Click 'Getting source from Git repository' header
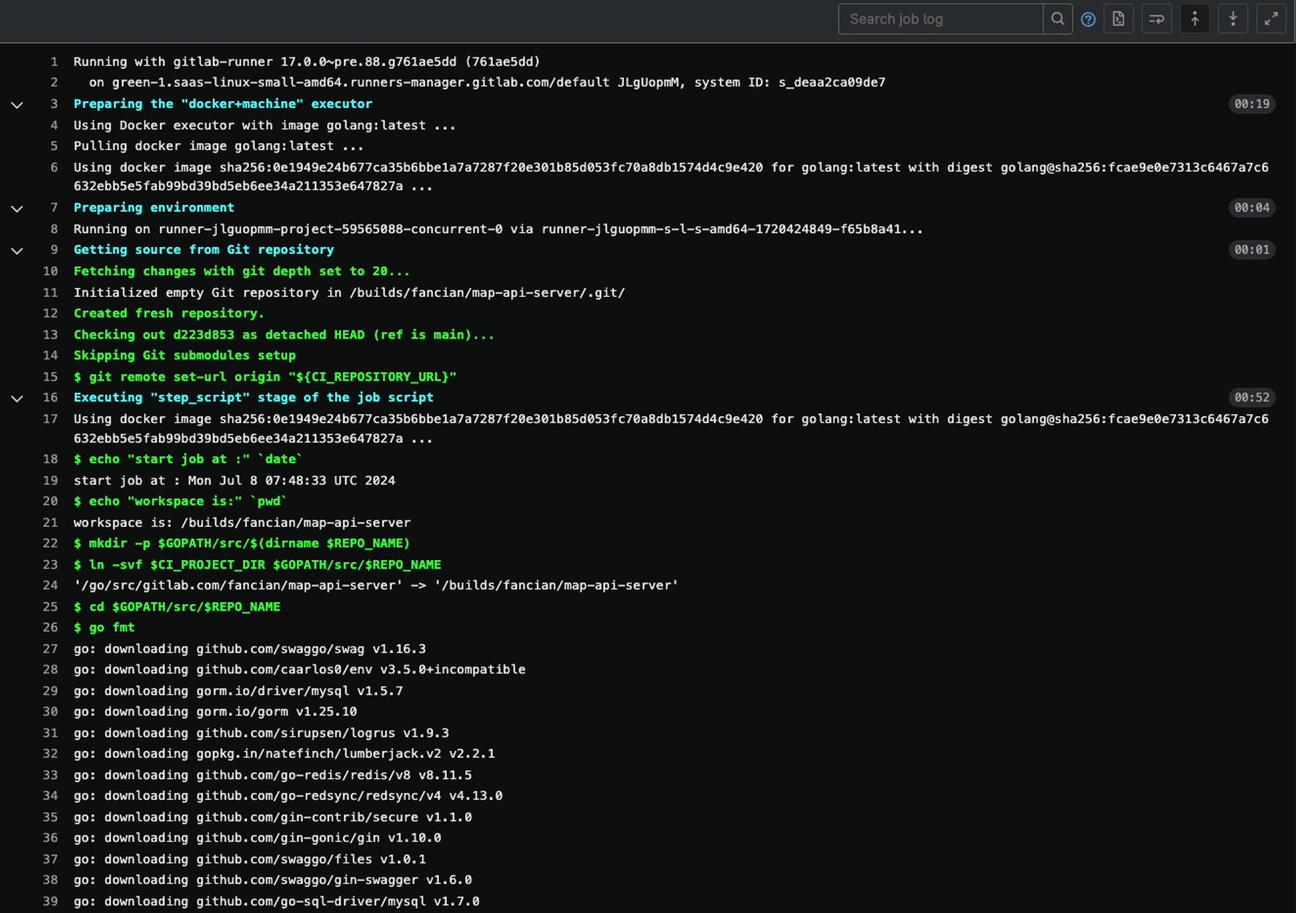Viewport: 1296px width, 913px height. 203,250
